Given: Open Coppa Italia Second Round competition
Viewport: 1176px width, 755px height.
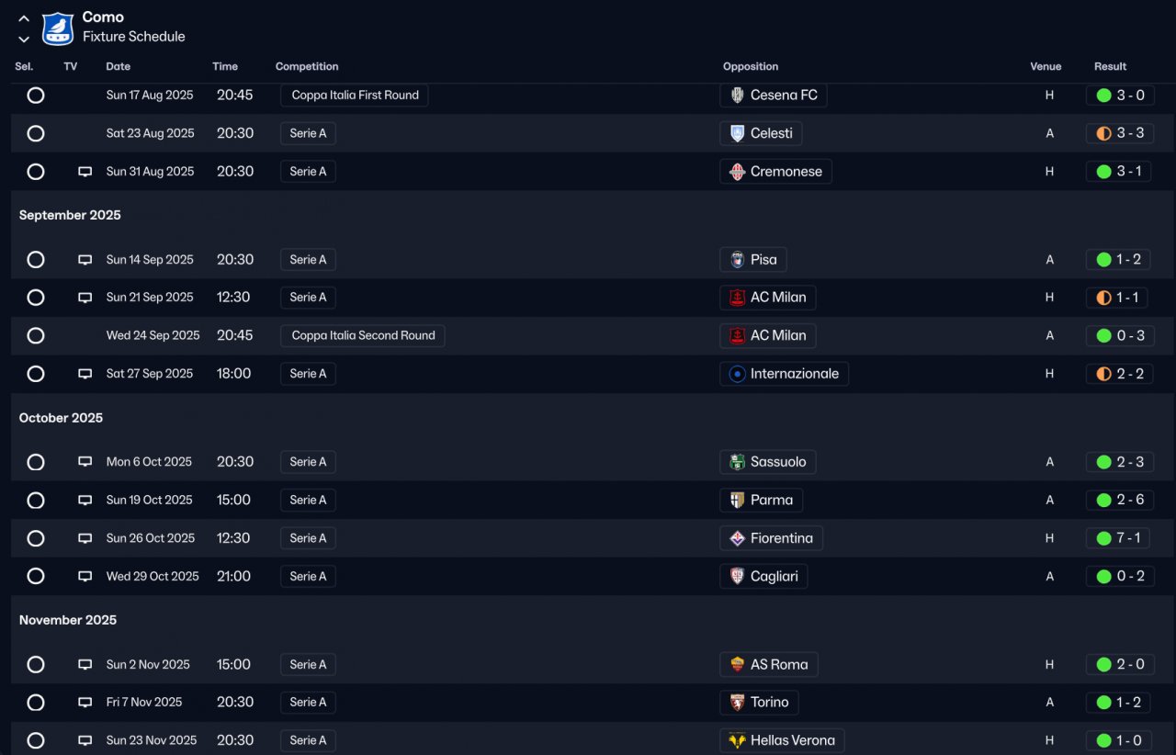Looking at the screenshot, I should coord(363,336).
